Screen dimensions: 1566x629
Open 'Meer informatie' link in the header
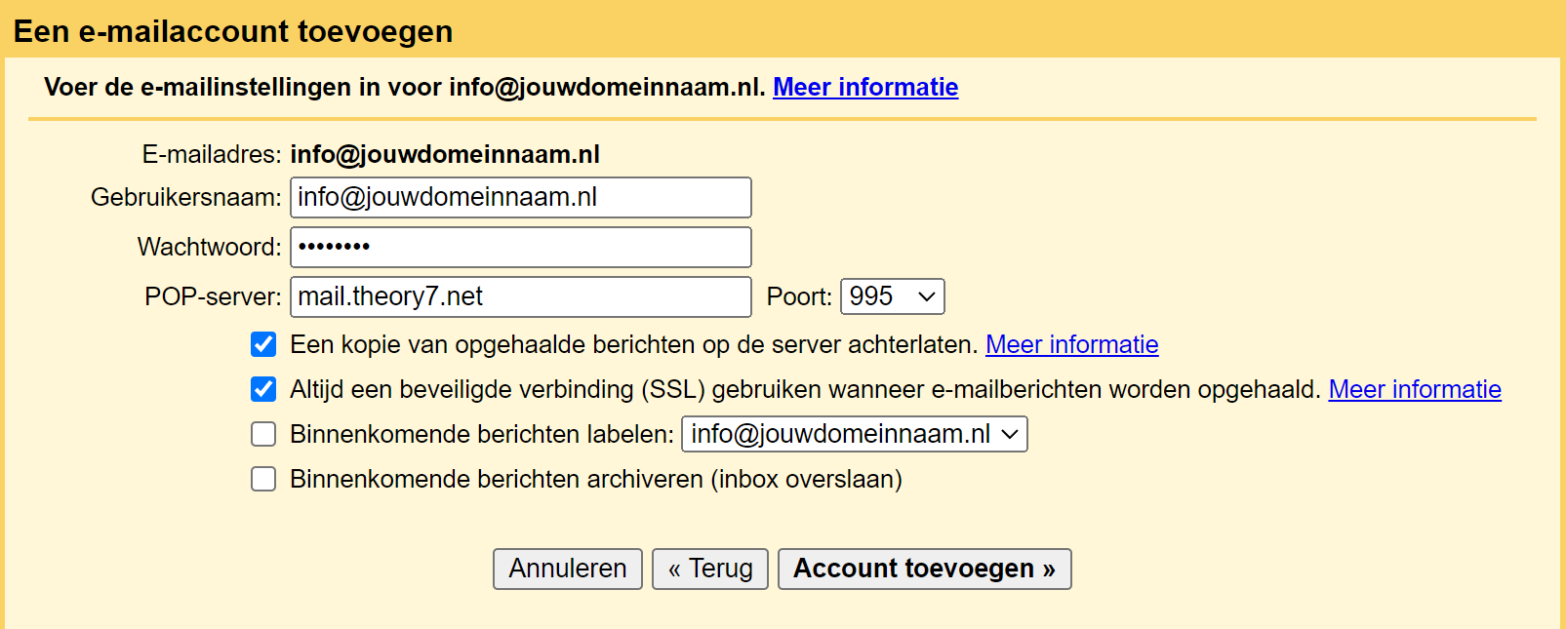pyautogui.click(x=865, y=87)
